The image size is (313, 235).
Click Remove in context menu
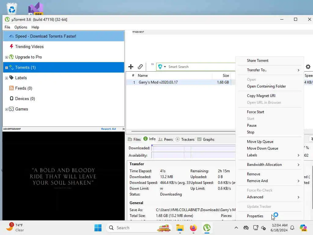270,174
